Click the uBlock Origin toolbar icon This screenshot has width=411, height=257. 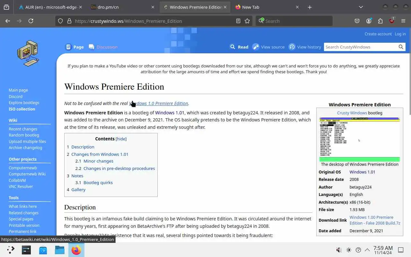pos(392,21)
